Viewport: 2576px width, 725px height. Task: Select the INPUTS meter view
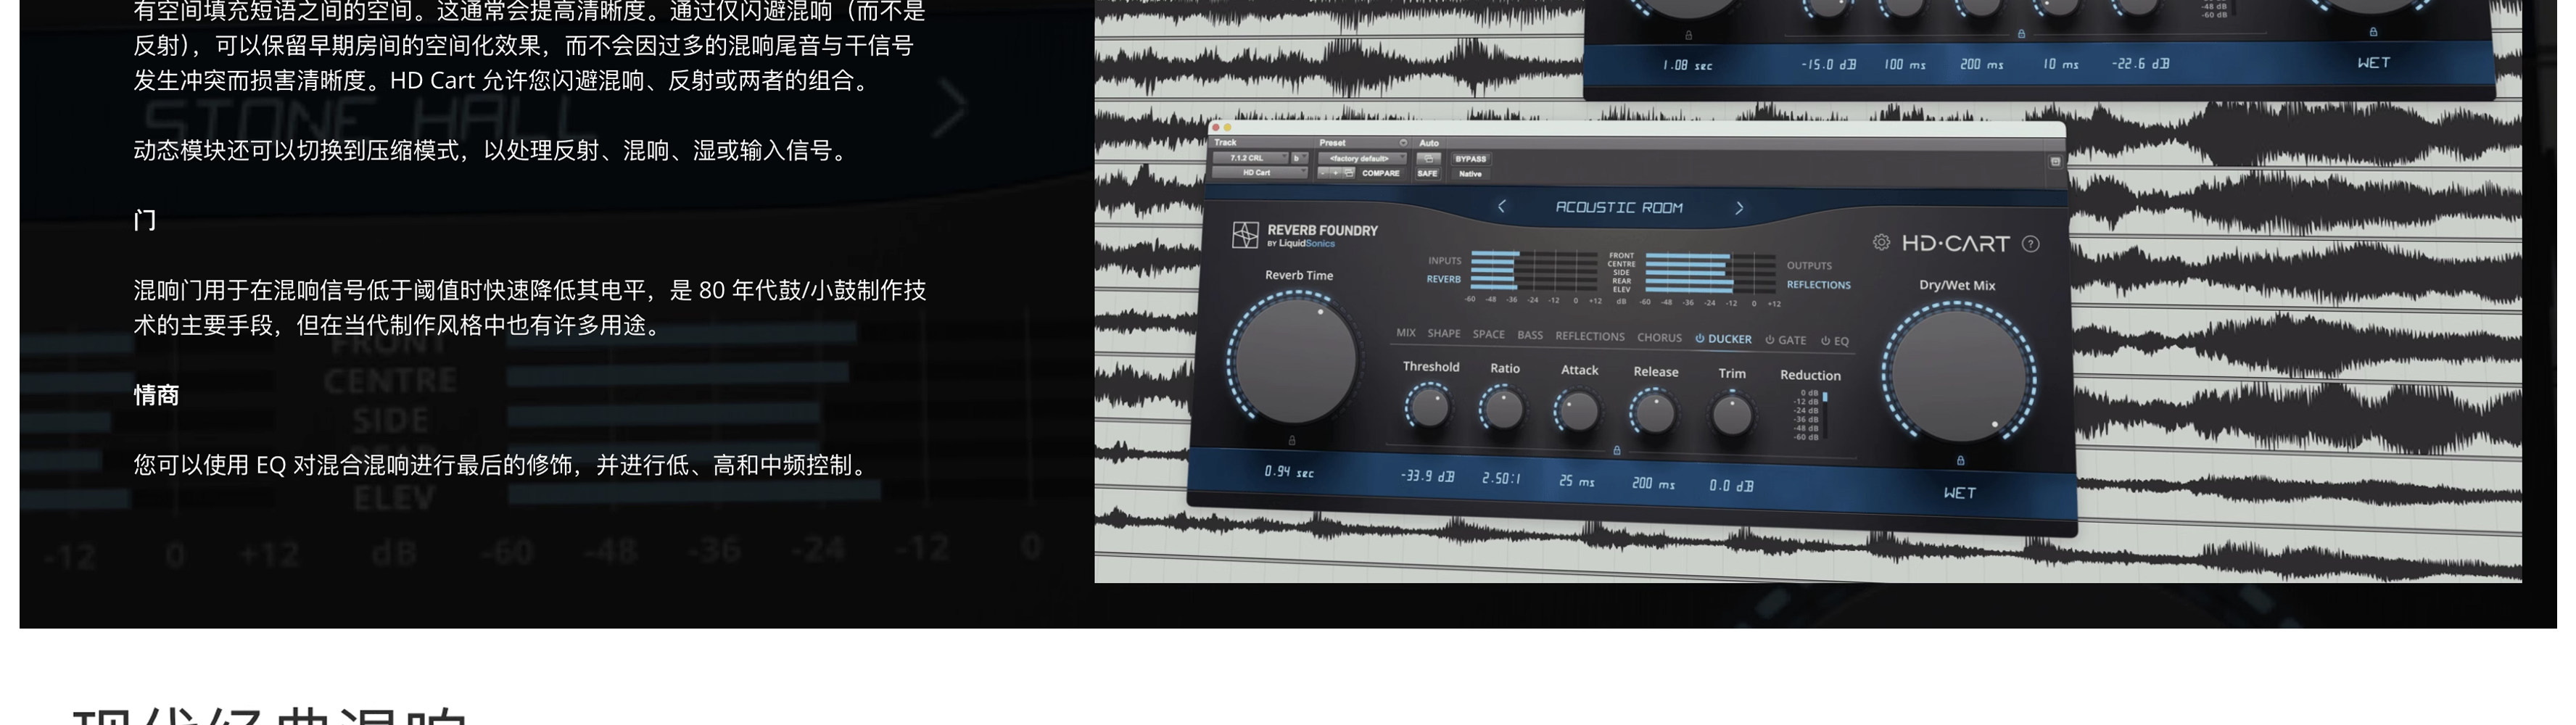coord(1444,261)
